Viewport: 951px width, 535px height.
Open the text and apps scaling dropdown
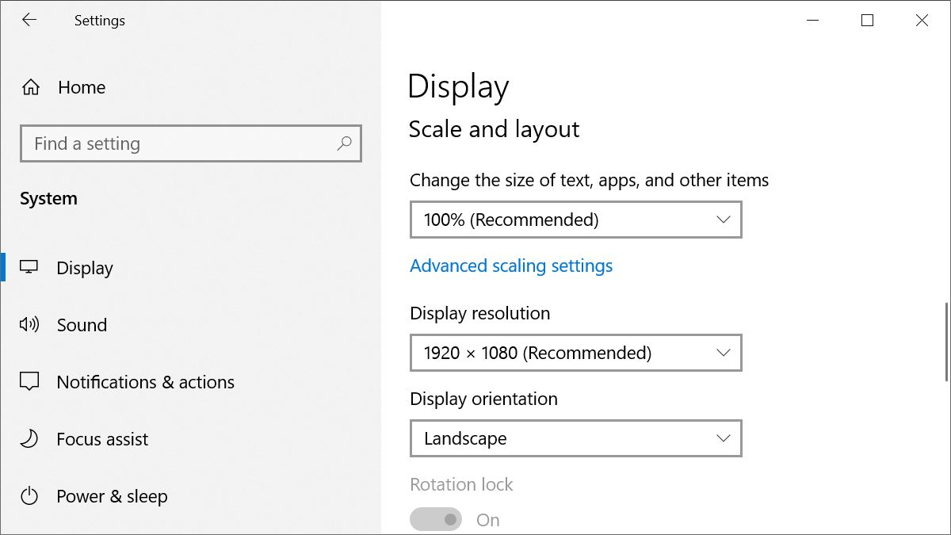click(575, 220)
